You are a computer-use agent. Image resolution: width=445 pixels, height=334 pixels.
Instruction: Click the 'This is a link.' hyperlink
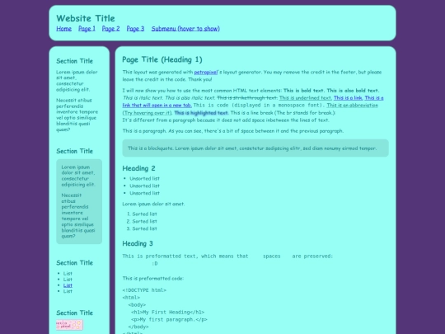pyautogui.click(x=349, y=97)
